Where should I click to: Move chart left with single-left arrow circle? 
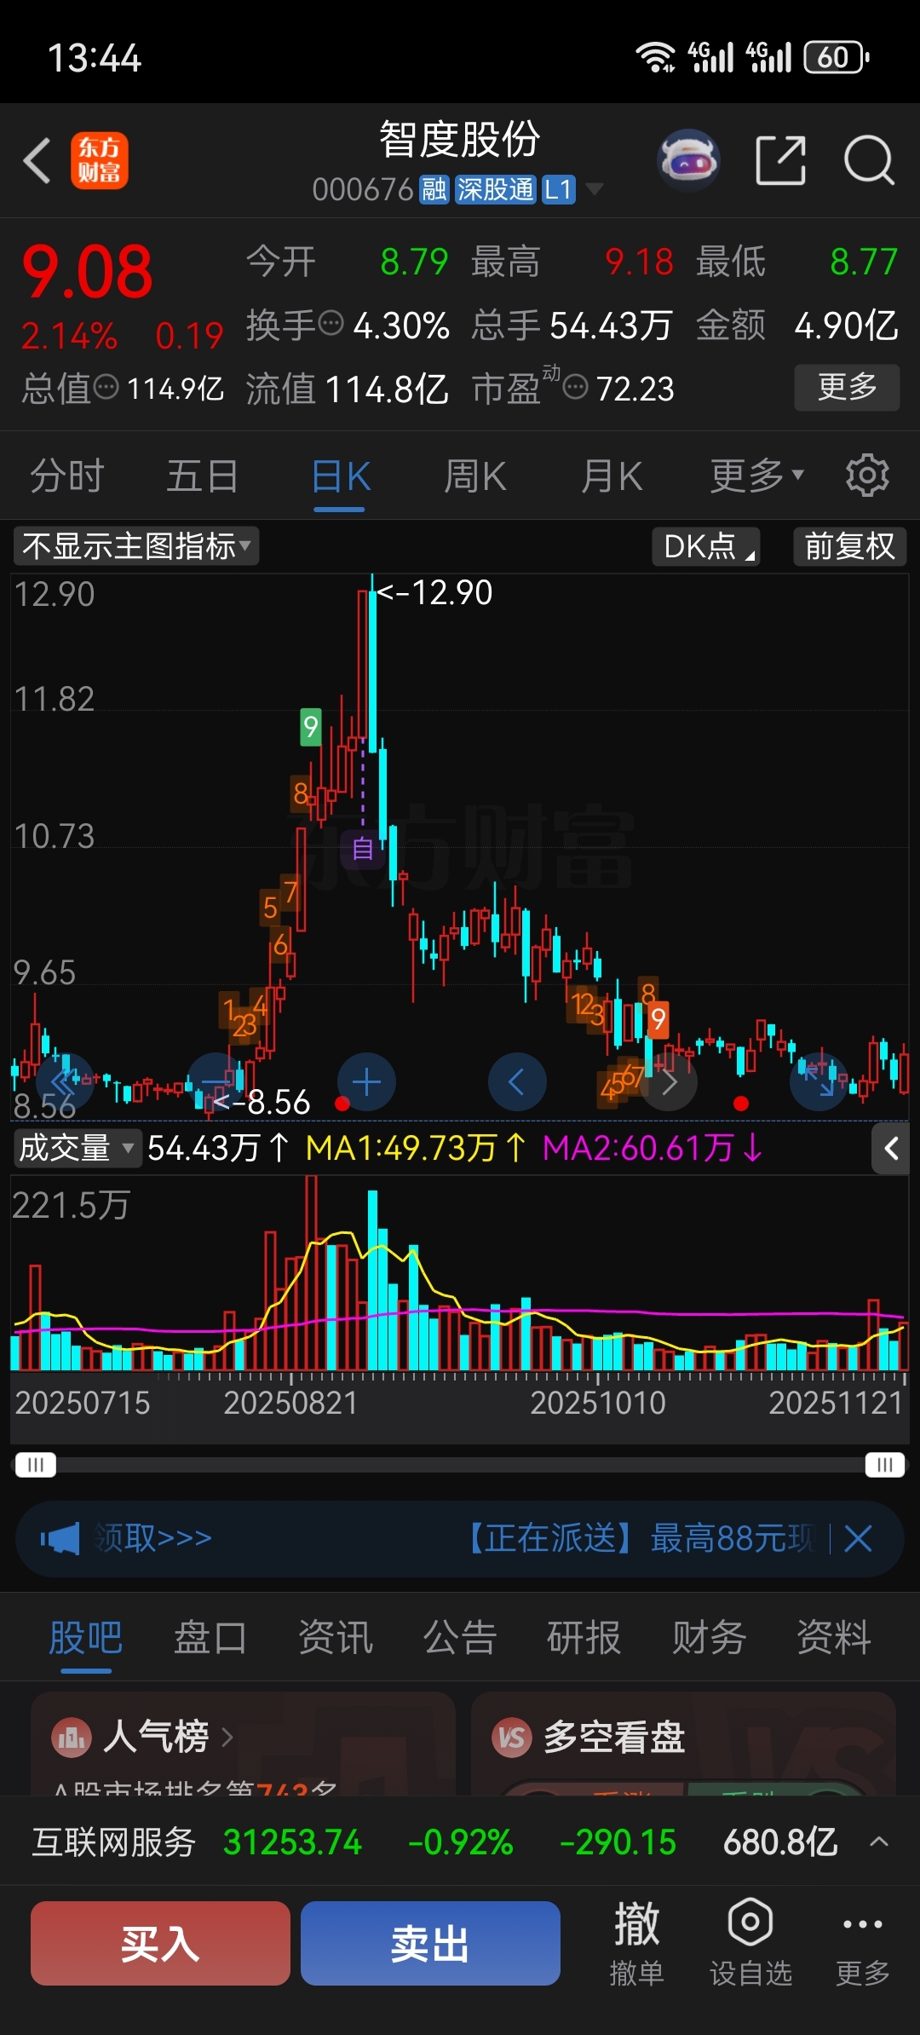pos(517,1082)
